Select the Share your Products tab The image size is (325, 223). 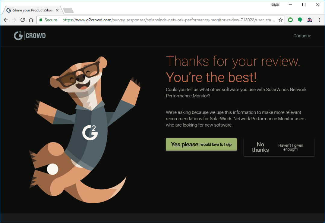point(33,10)
